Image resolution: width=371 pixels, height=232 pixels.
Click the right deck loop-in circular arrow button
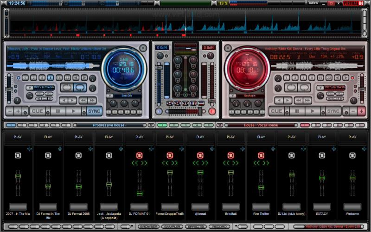pos(291,88)
